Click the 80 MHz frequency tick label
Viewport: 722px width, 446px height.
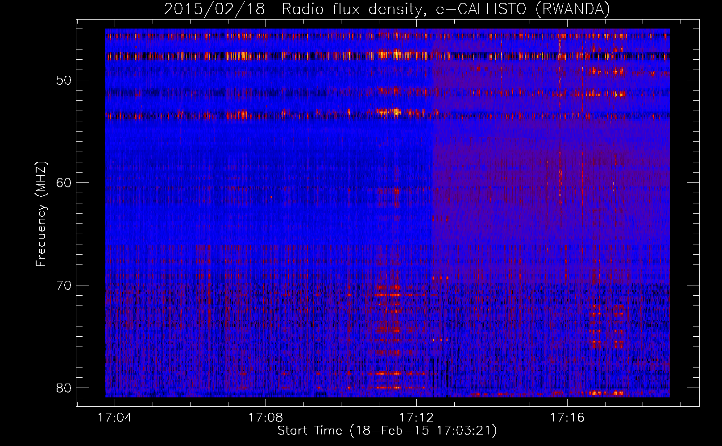click(x=64, y=388)
